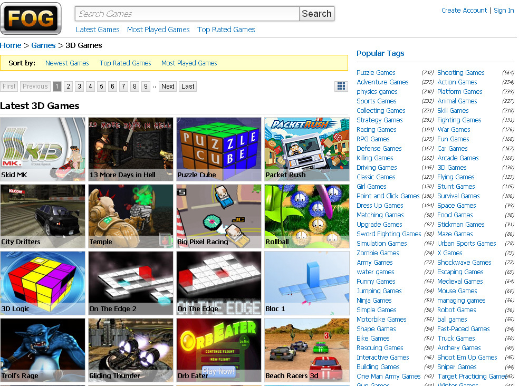
Task: Select the One Man Army Games tag
Action: pos(388,377)
